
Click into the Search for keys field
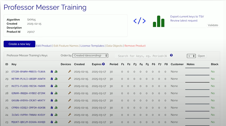point(142,56)
